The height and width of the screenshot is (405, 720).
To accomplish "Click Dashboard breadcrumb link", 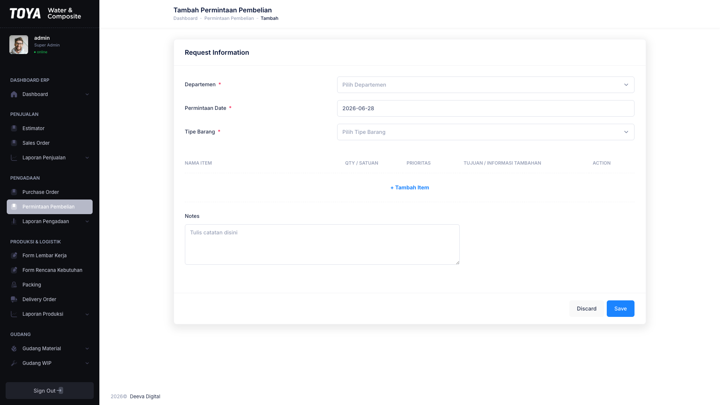I will click(x=185, y=18).
